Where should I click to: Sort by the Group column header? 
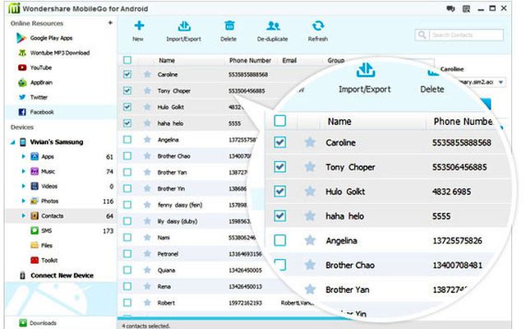pos(336,60)
